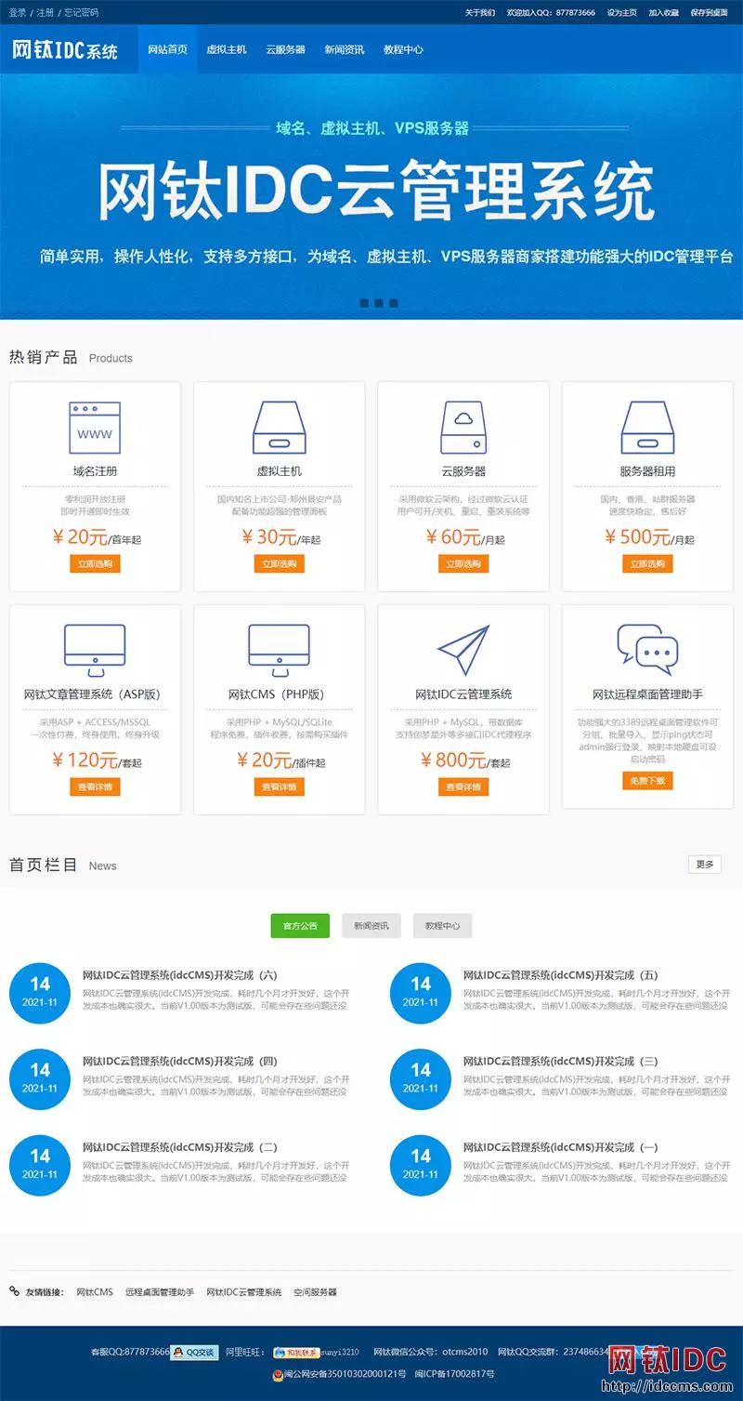Click 查看详情 under 网钛IDC云管理系统
The width and height of the screenshot is (743, 1401).
[x=463, y=786]
